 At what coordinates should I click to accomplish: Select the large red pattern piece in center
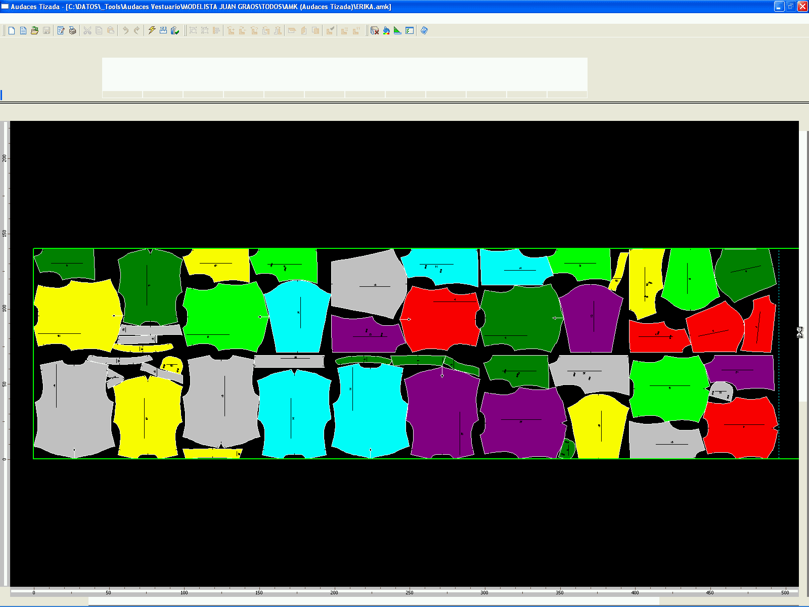pyautogui.click(x=440, y=319)
